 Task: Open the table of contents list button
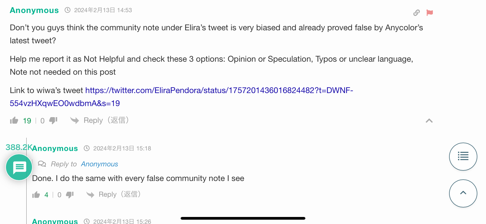point(463,156)
